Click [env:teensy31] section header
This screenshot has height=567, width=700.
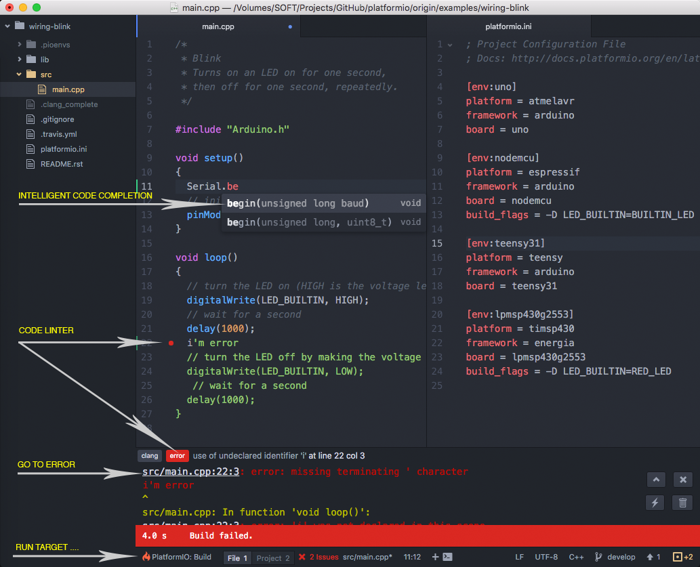(506, 243)
